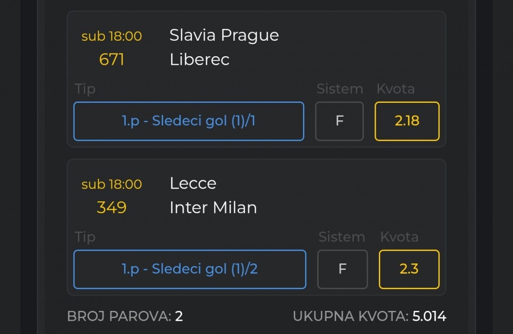This screenshot has height=334, width=513.
Task: Select the 2.18 odds box
Action: 407,121
